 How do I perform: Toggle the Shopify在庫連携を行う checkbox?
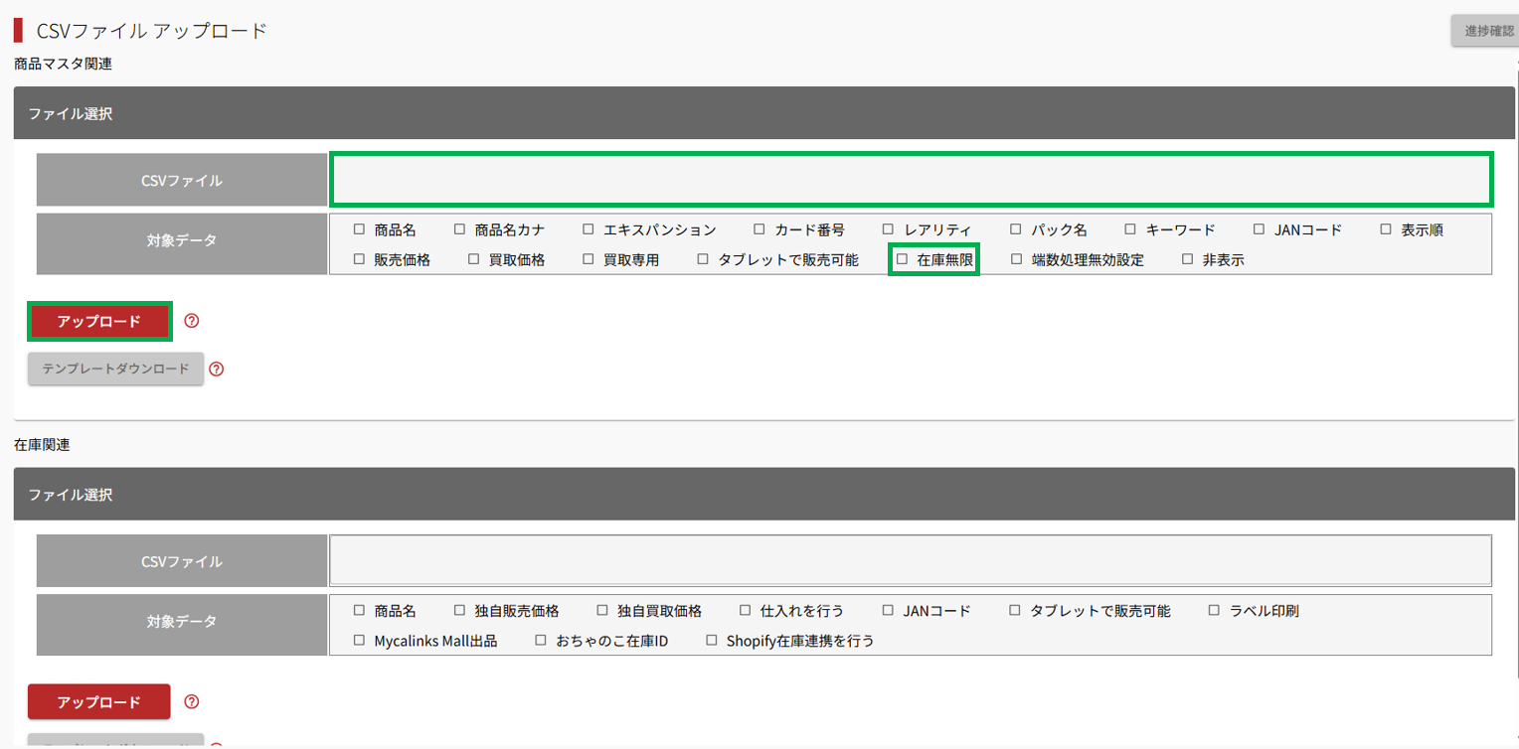[x=712, y=641]
